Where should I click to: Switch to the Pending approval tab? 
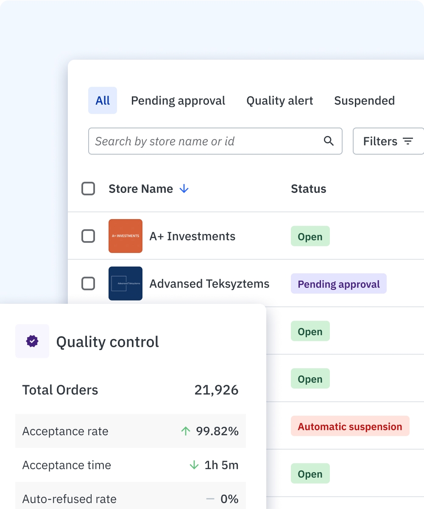tap(178, 101)
